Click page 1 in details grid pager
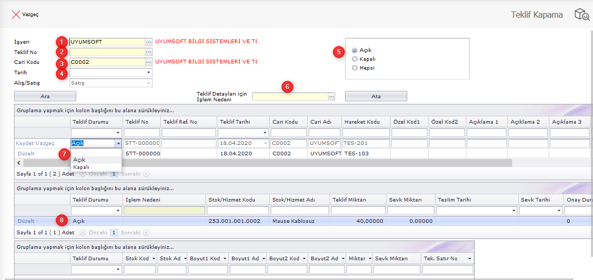 [x=115, y=233]
